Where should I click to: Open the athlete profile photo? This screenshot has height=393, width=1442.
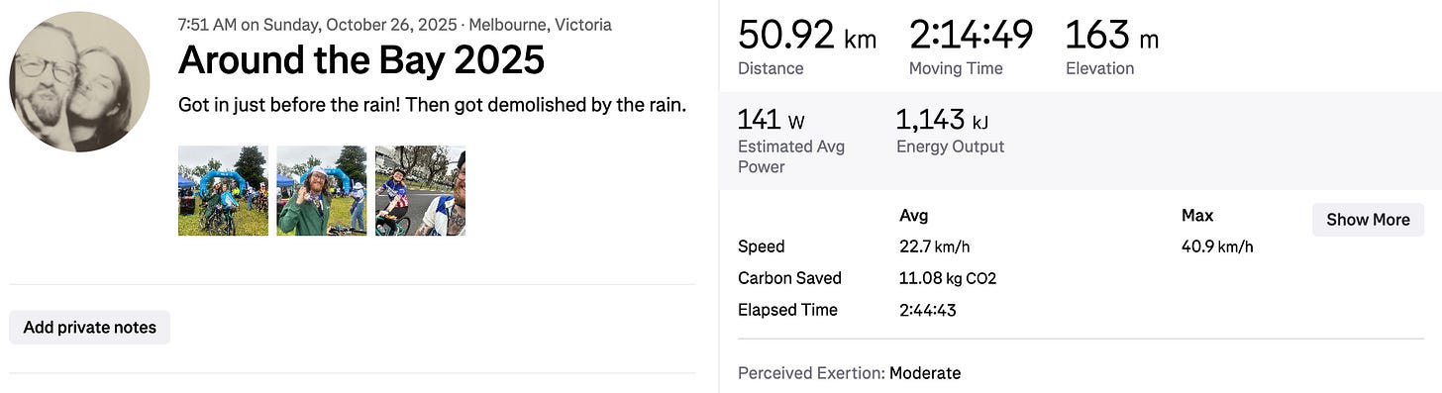pyautogui.click(x=79, y=81)
